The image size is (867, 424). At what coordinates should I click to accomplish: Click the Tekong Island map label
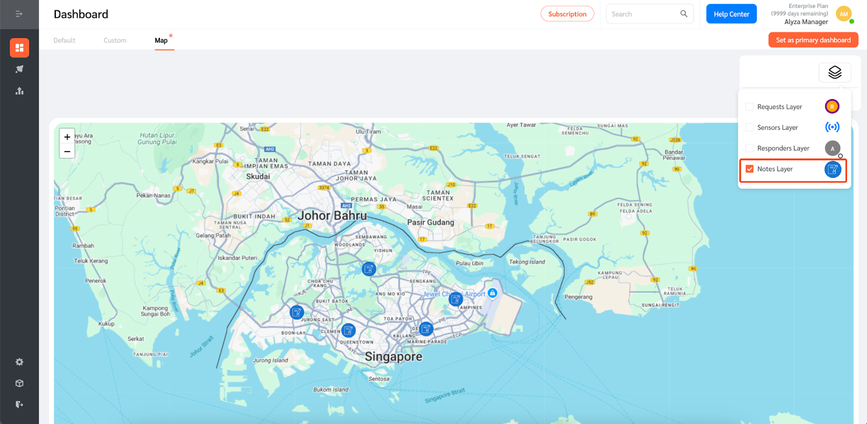click(x=527, y=262)
